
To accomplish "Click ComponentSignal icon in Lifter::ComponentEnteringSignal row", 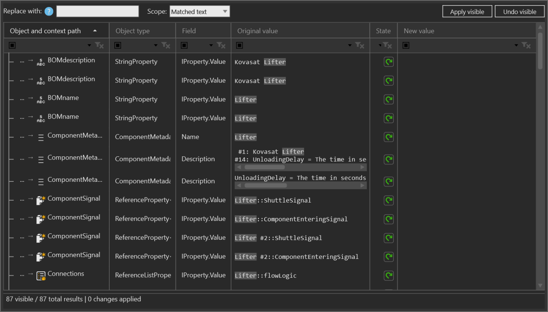I will tap(41, 219).
